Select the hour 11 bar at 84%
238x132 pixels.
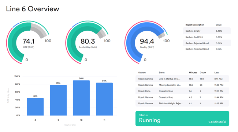pyautogui.click(x=104, y=99)
